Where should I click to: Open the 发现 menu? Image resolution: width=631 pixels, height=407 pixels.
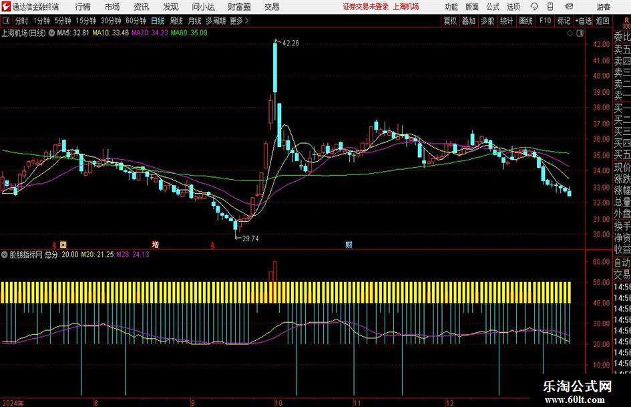point(171,7)
